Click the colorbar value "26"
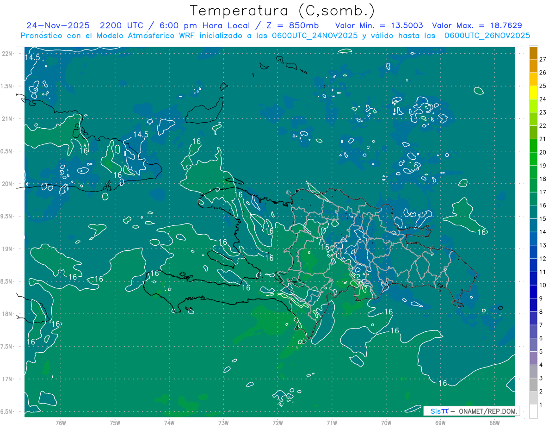This screenshot has width=555, height=429. click(543, 73)
